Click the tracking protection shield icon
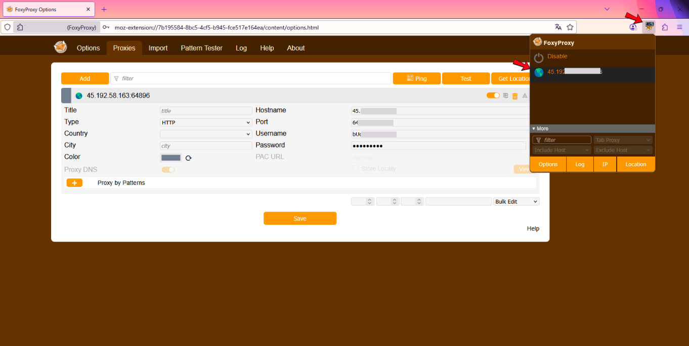This screenshot has width=689, height=346. pos(8,27)
